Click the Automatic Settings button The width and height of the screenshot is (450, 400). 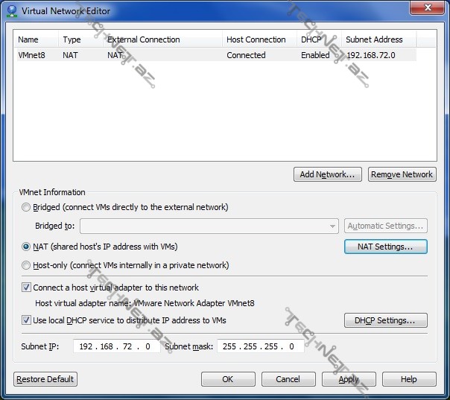click(x=386, y=226)
